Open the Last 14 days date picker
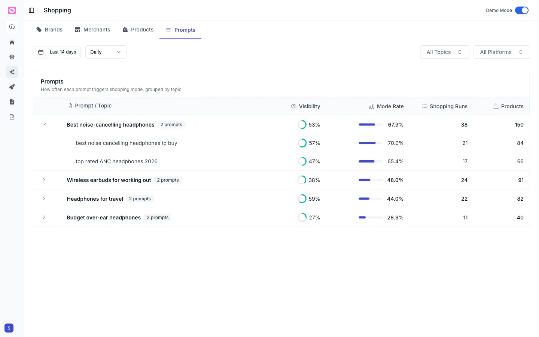The image size is (539, 337). [x=57, y=52]
